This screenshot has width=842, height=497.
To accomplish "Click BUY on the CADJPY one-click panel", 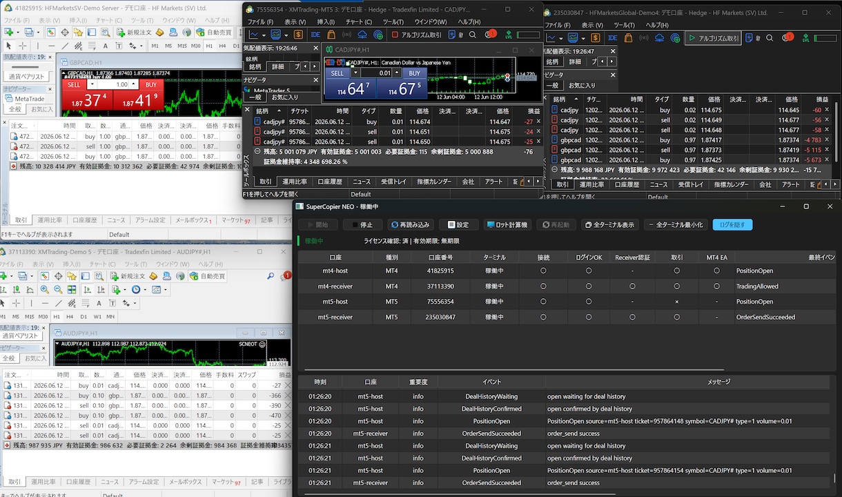I will click(414, 72).
